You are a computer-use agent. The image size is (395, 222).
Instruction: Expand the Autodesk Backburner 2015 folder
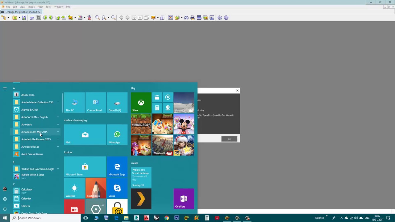point(58,139)
